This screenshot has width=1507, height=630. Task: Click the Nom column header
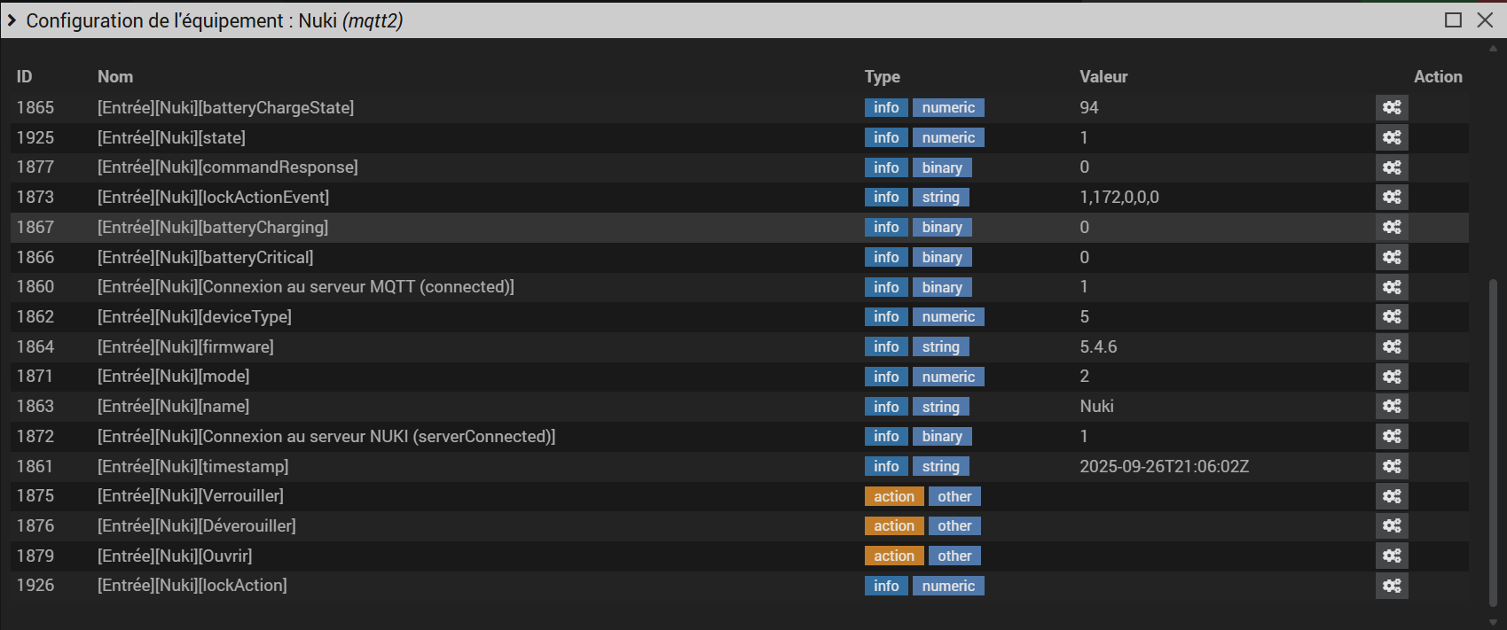click(115, 77)
